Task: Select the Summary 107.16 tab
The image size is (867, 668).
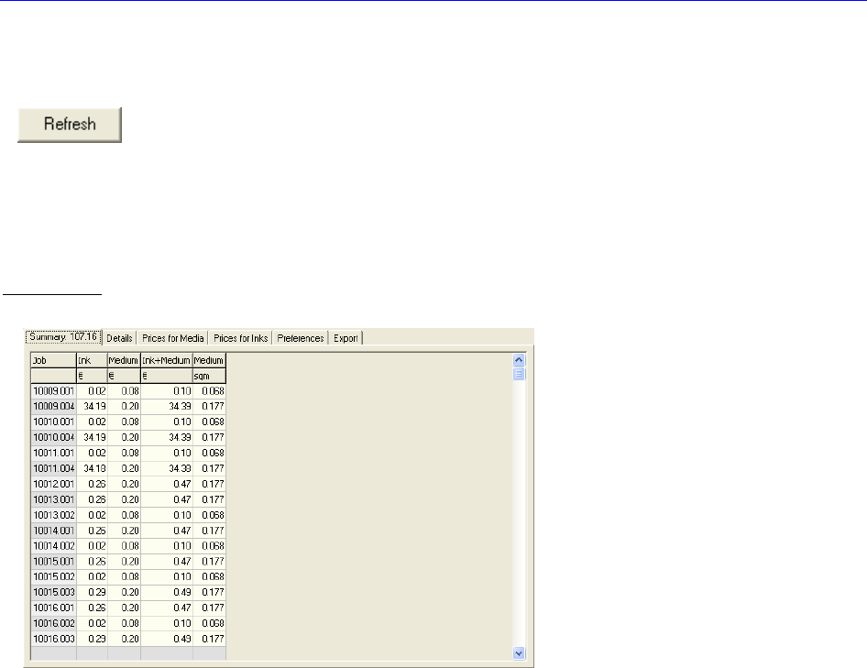Action: (64, 337)
